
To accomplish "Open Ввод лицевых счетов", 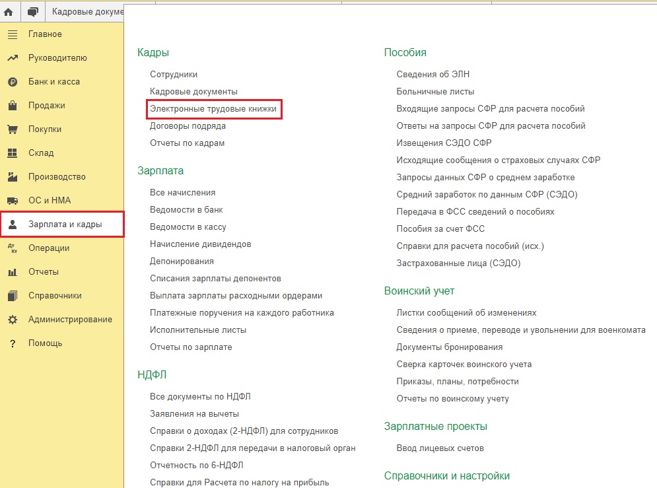I will pos(440,448).
